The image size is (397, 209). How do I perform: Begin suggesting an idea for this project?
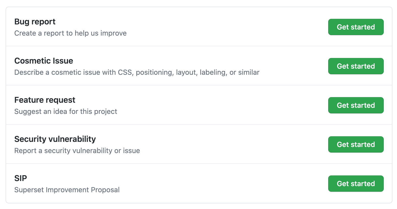tap(356, 105)
